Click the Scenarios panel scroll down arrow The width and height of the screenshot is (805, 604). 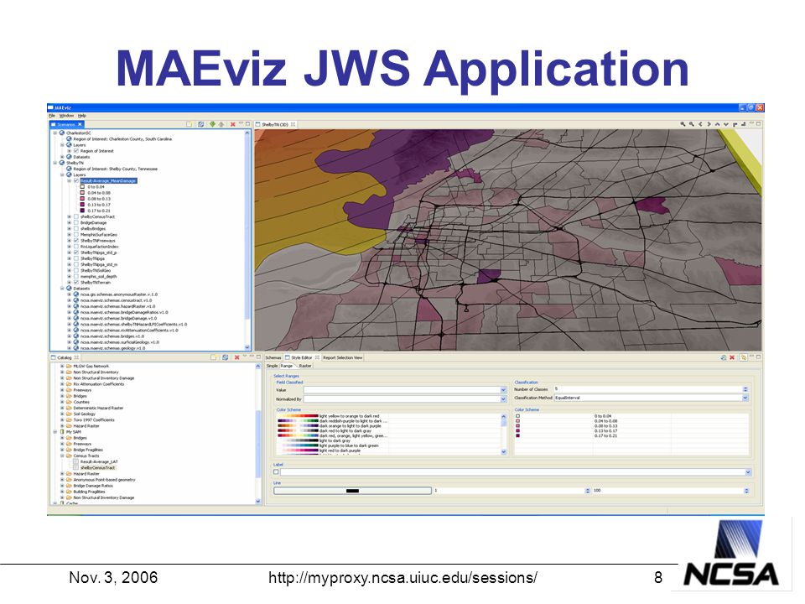pos(247,347)
